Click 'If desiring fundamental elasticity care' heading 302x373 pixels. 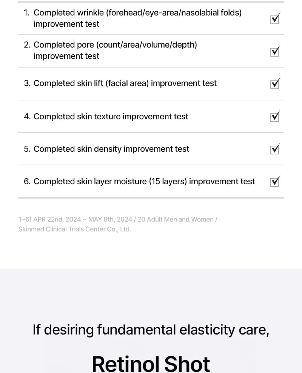[x=151, y=330]
